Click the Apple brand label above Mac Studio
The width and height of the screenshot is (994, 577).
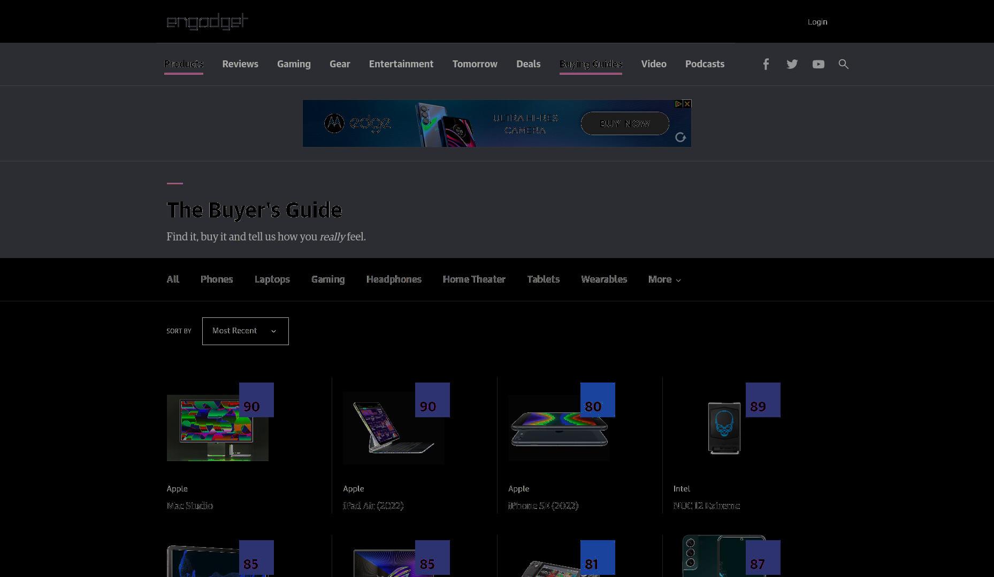coord(177,489)
